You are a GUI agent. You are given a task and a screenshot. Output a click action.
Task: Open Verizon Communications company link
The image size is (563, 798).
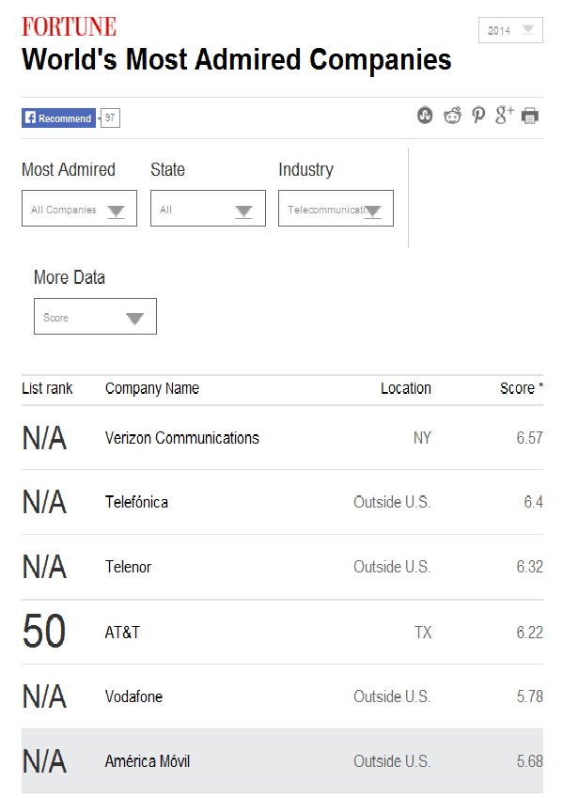click(x=182, y=438)
